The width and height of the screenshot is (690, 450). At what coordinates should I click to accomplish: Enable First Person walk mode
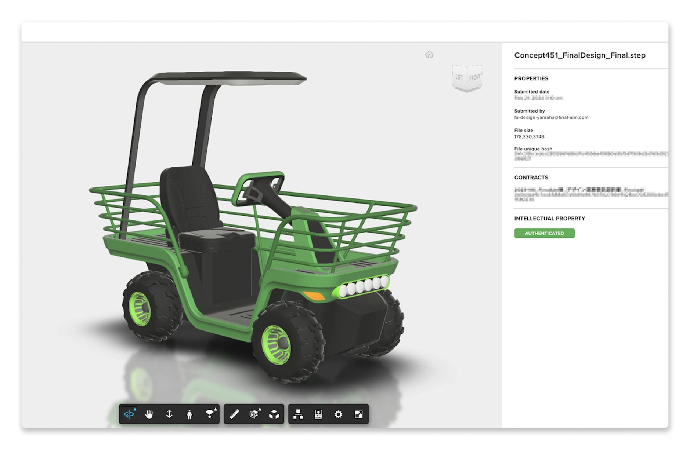pos(189,414)
